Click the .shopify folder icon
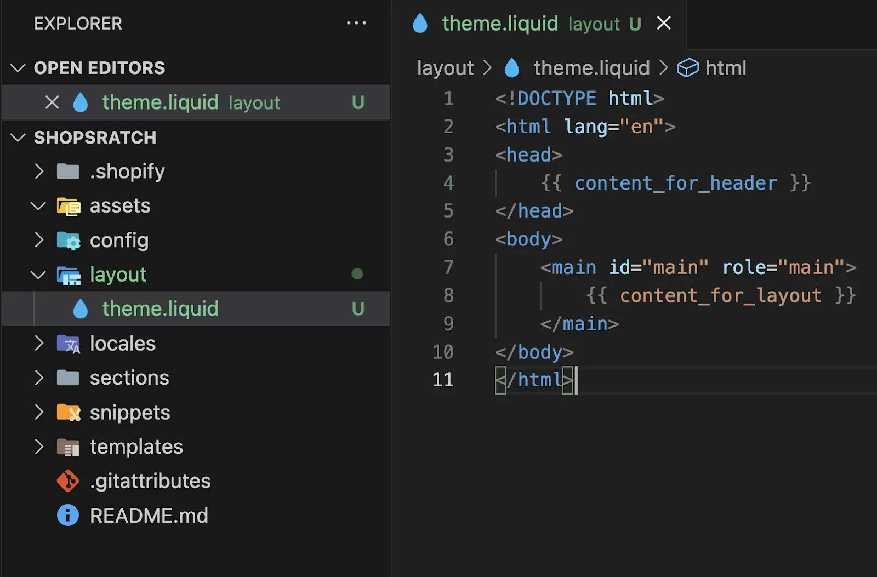This screenshot has width=877, height=577. click(x=68, y=172)
